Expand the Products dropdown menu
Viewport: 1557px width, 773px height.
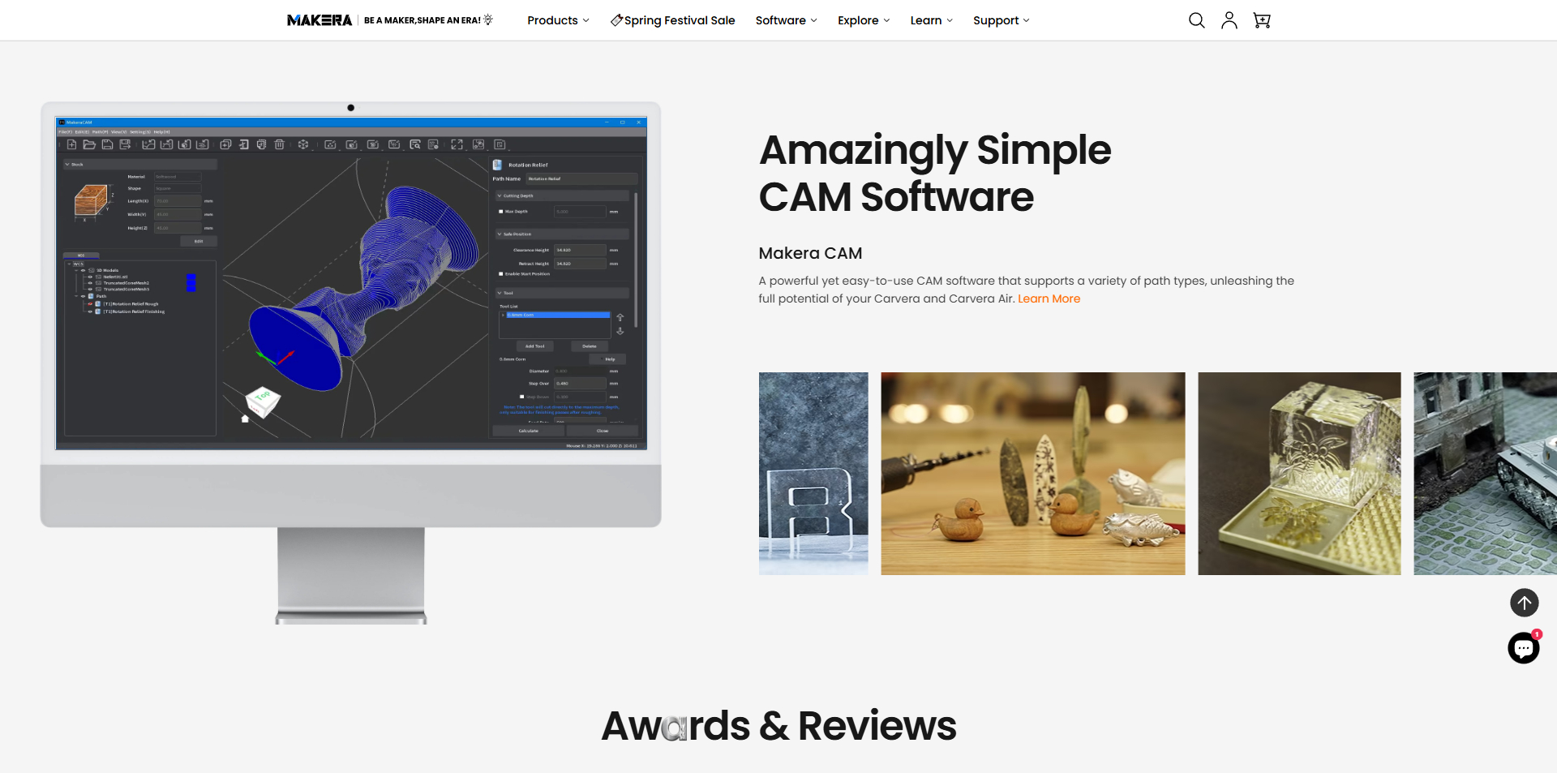558,20
